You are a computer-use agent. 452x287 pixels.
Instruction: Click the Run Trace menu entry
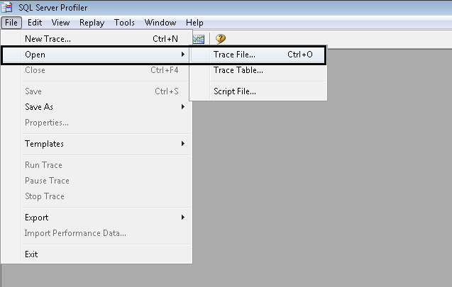(97, 165)
